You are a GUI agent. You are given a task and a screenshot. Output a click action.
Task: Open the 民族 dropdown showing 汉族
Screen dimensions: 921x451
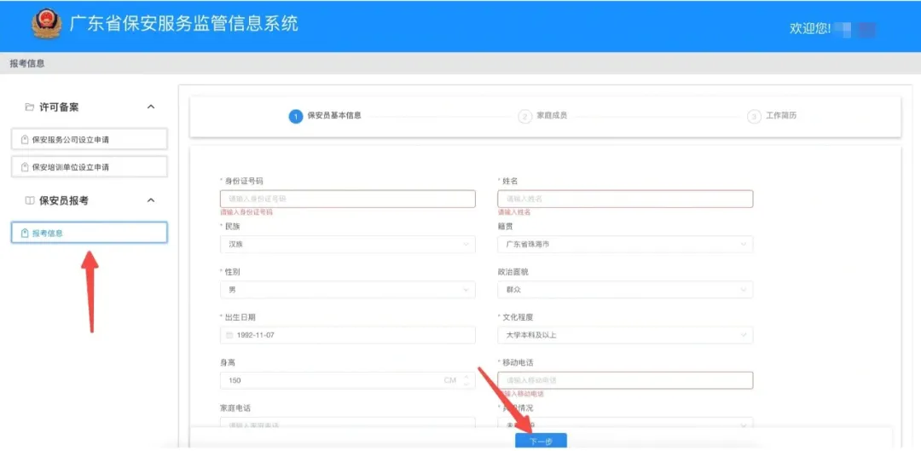[x=348, y=245]
